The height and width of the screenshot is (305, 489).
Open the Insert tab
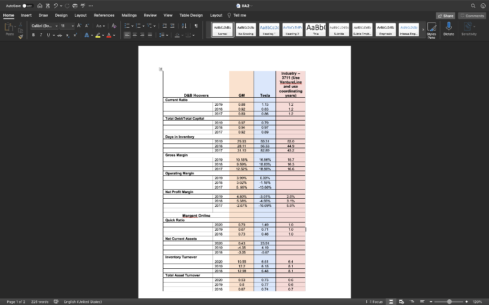coord(26,15)
